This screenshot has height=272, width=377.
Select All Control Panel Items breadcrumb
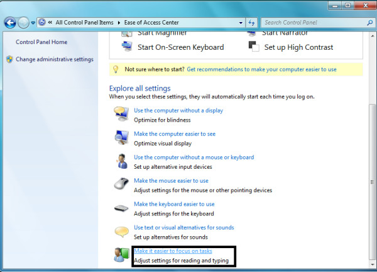(84, 23)
